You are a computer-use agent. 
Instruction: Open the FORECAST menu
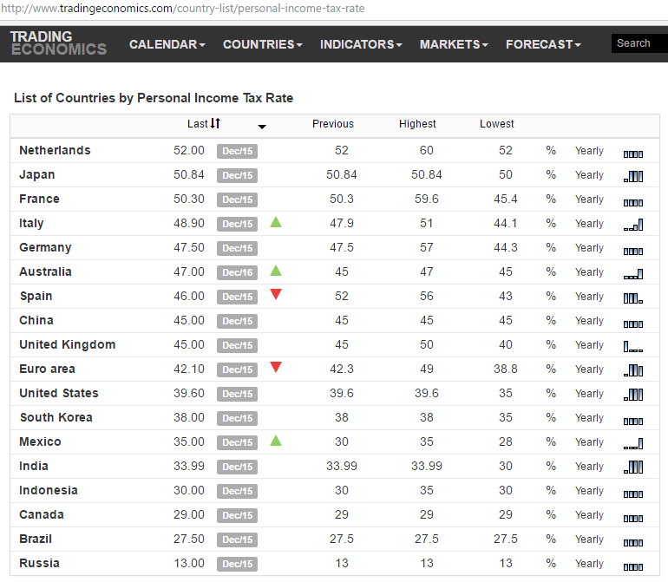(543, 44)
